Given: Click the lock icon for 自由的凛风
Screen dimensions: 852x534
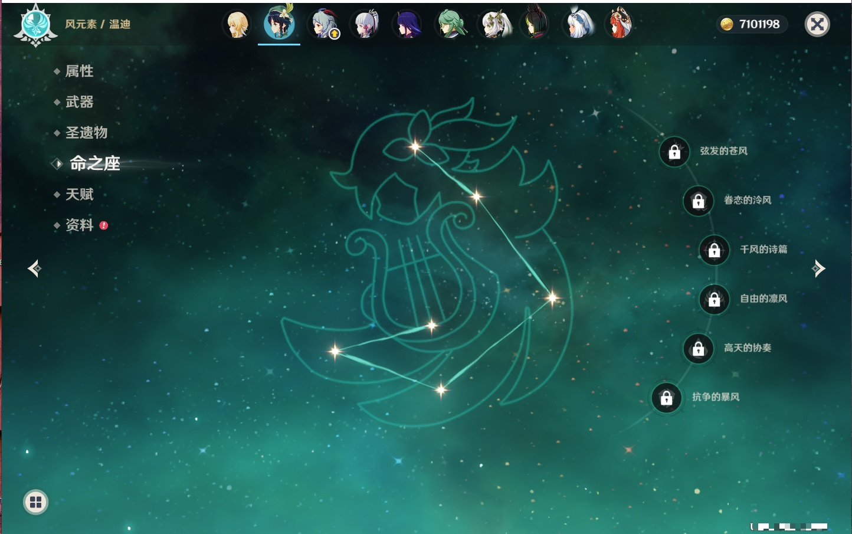Looking at the screenshot, I should point(715,300).
